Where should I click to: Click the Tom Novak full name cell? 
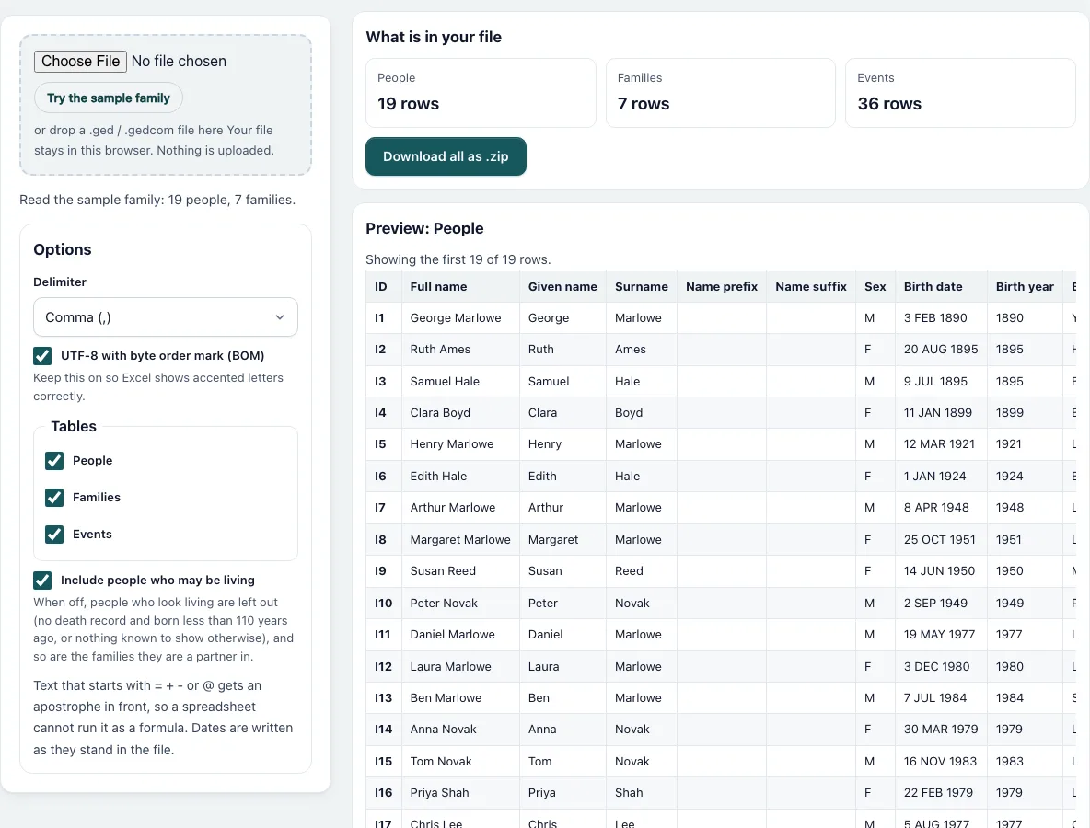460,762
